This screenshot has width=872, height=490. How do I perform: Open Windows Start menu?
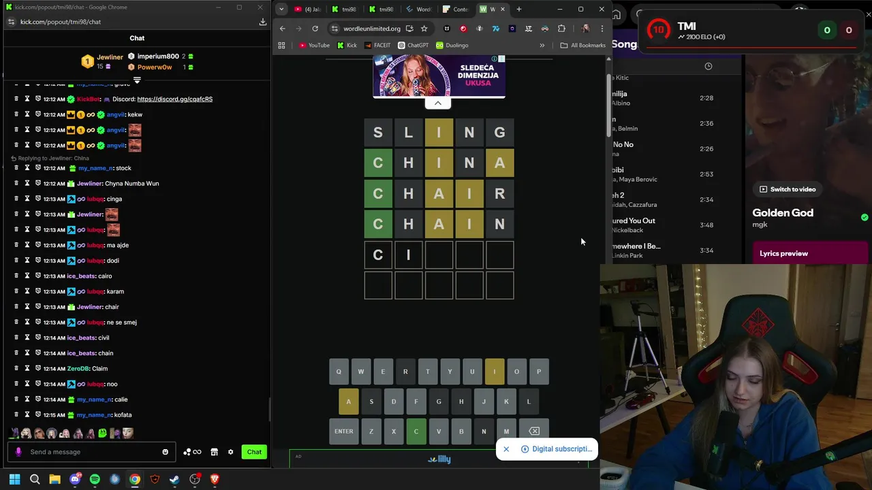tap(15, 479)
